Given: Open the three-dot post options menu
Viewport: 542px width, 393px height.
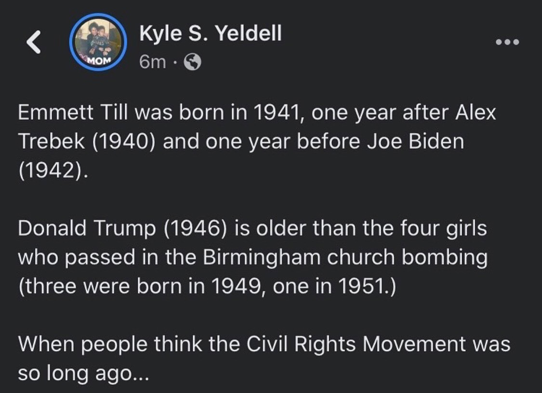Looking at the screenshot, I should [507, 42].
